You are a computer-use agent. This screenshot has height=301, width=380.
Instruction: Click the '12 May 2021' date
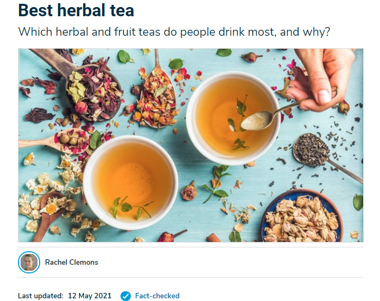(90, 296)
